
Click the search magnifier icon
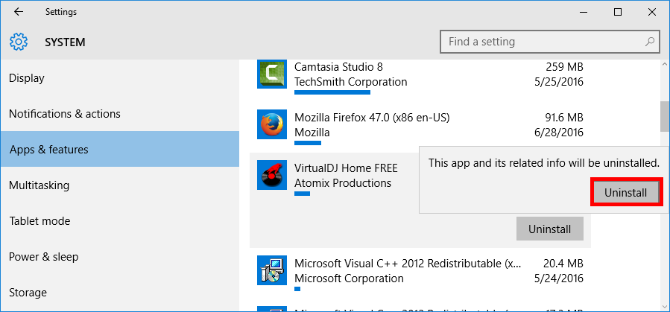pos(650,42)
